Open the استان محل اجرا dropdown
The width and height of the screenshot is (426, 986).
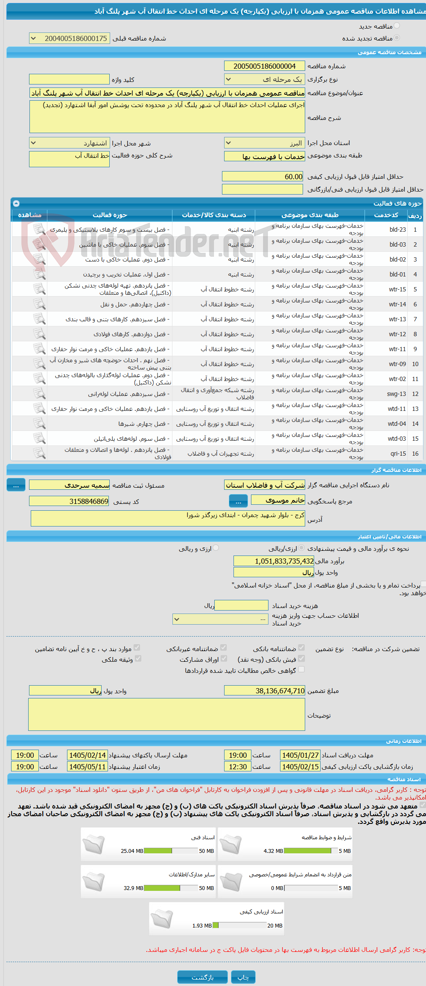click(265, 143)
